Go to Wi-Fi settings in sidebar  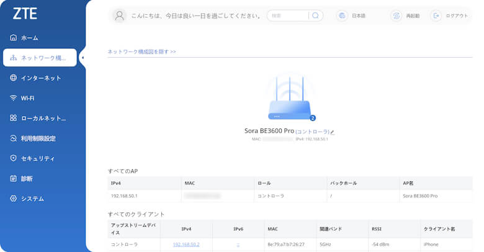[27, 98]
